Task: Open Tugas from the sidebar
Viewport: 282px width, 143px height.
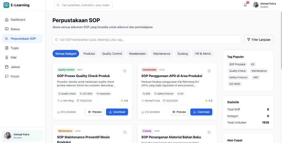Action: click(x=22, y=48)
